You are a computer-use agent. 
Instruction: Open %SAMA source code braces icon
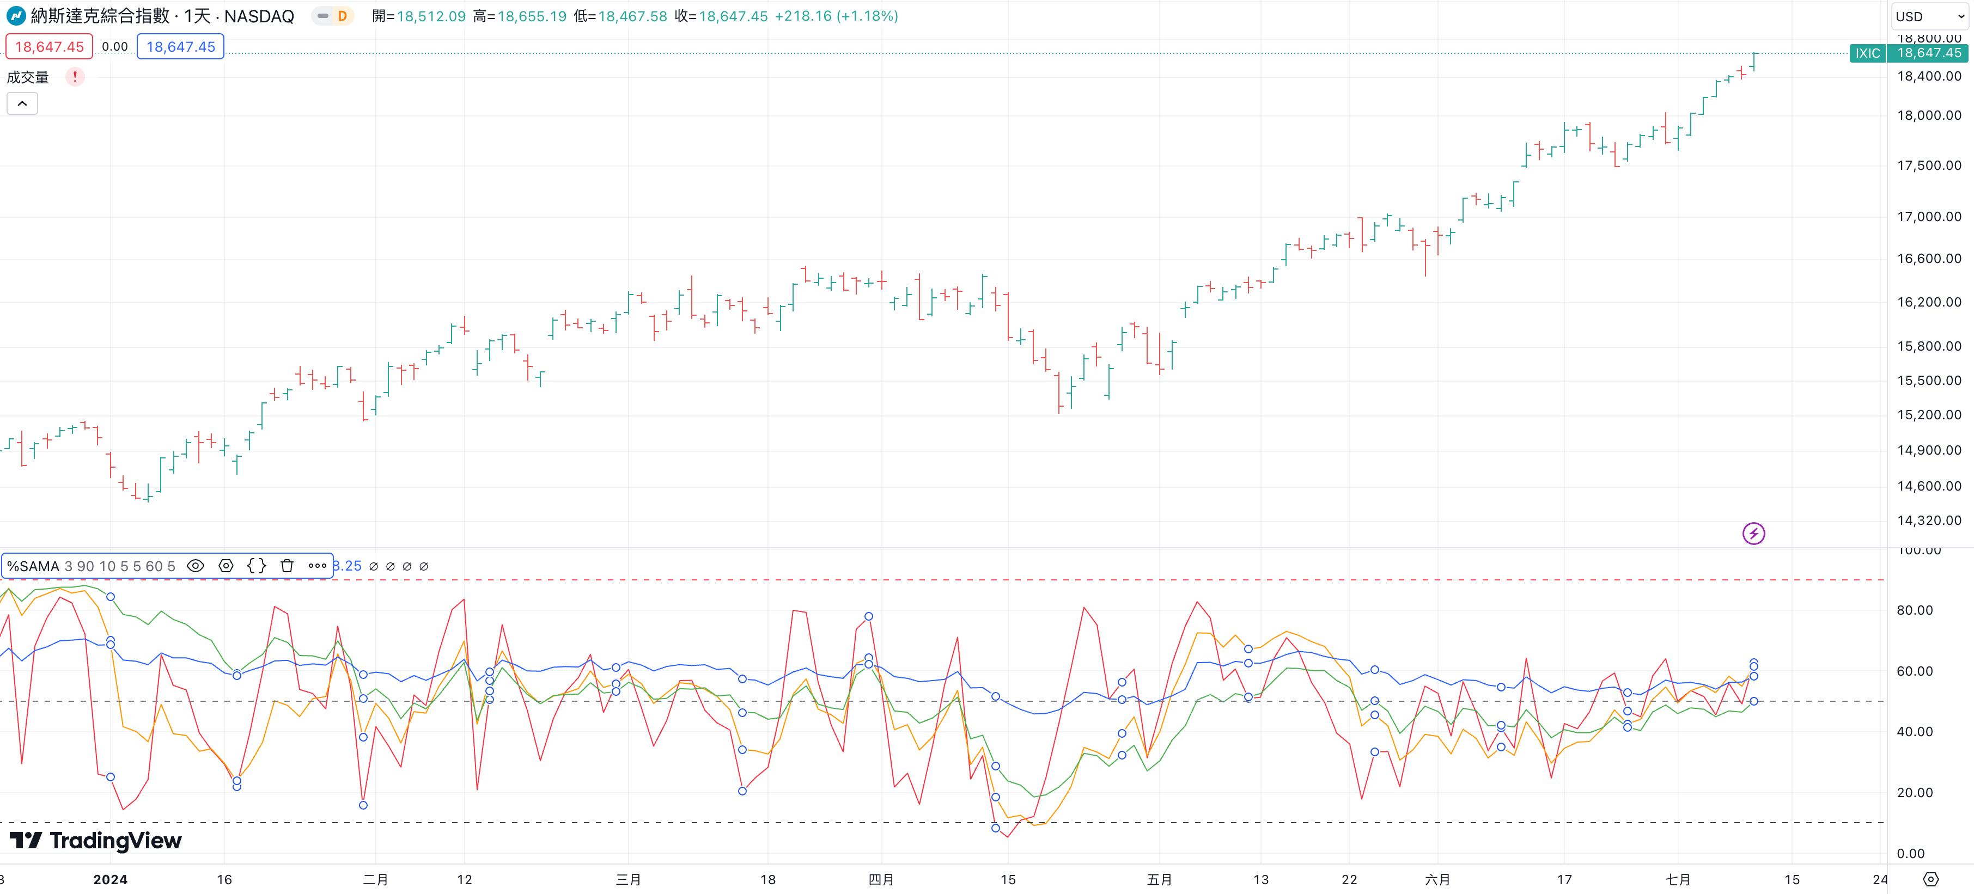pos(257,566)
